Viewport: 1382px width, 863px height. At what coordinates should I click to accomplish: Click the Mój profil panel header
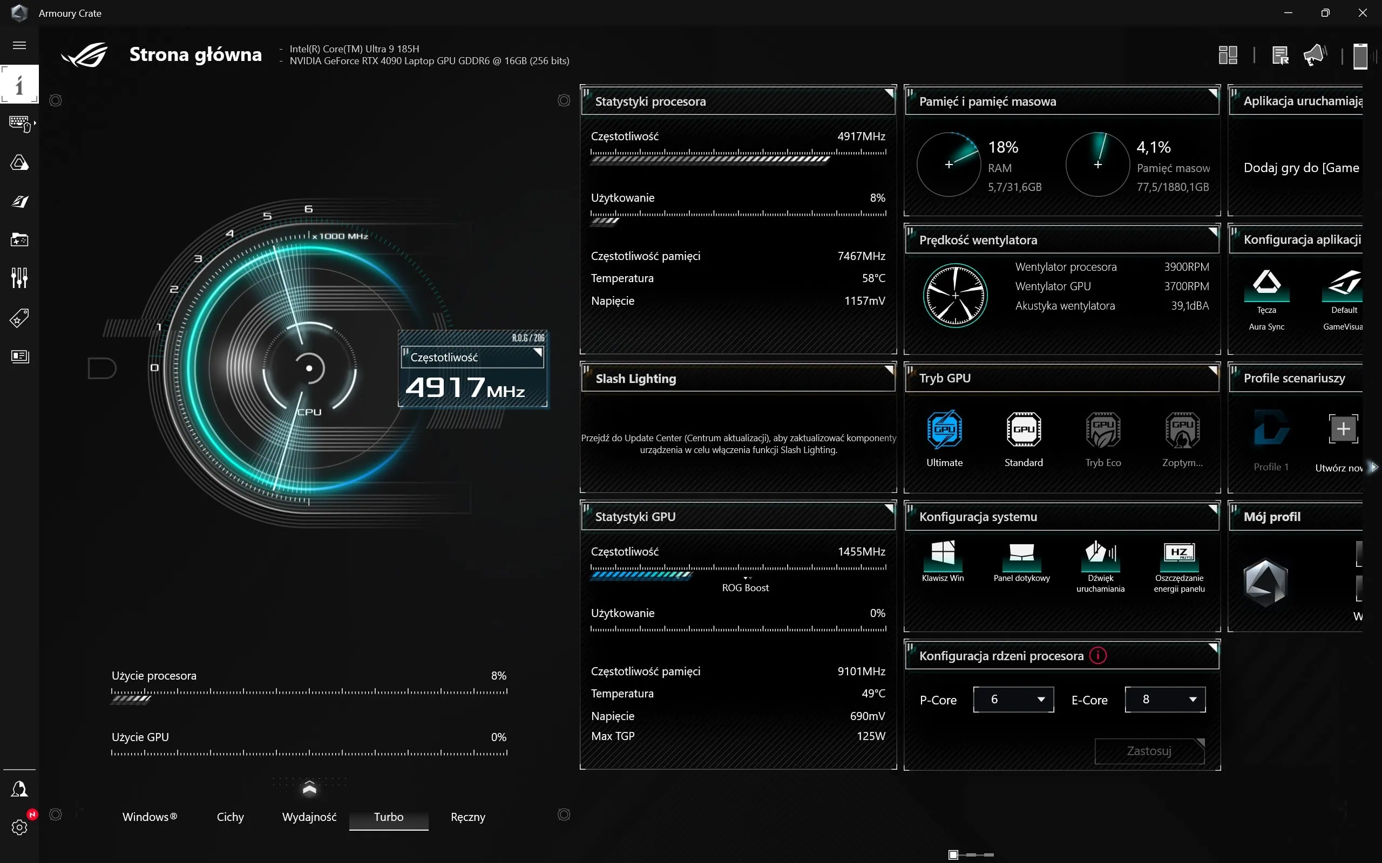click(1295, 517)
